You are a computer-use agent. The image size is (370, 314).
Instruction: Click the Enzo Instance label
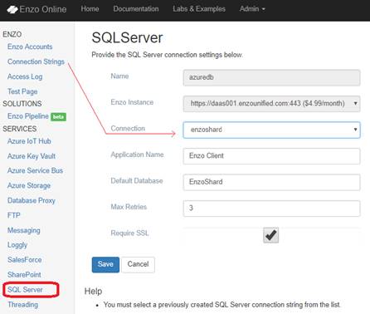click(x=132, y=102)
